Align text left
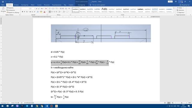 pyautogui.click(x=50, y=12)
